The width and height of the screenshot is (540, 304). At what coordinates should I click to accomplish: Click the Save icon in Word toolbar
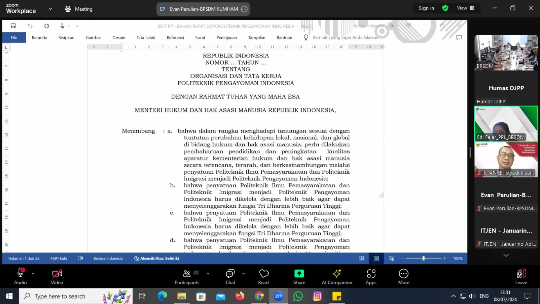13,26
